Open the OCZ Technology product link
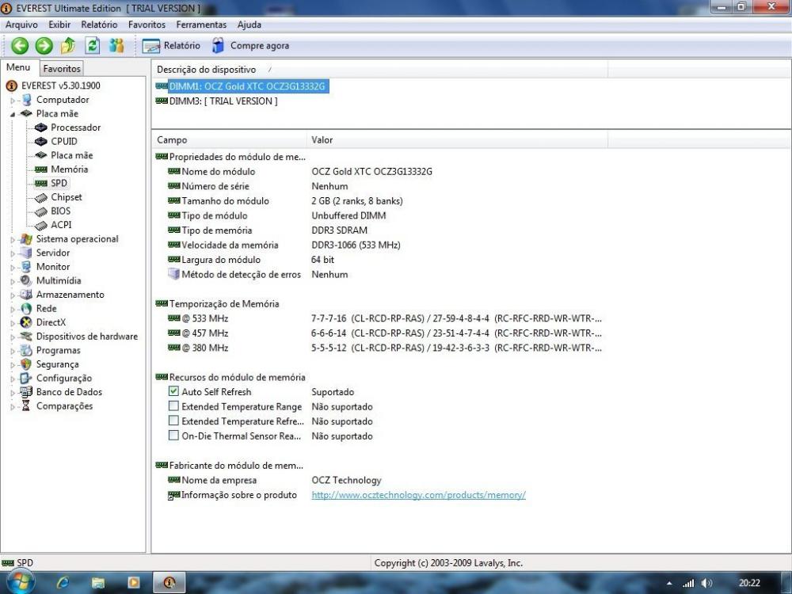 click(418, 495)
